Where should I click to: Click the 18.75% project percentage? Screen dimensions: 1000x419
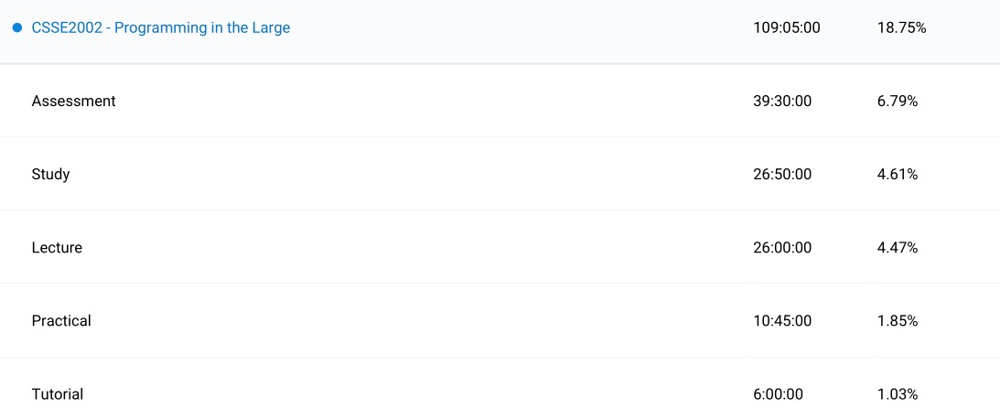901,28
